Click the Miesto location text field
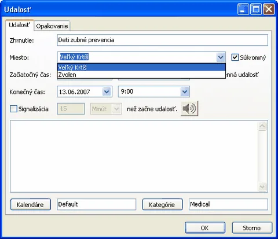Image resolution: width=278 pixels, height=239 pixels. 137,57
